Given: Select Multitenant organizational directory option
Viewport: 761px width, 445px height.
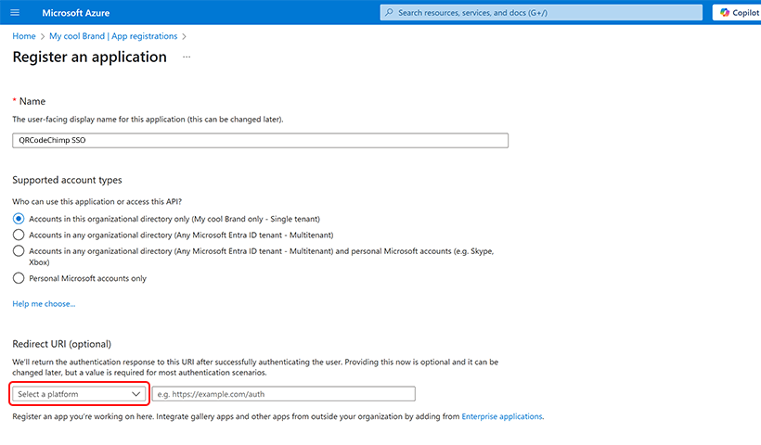Looking at the screenshot, I should coord(19,235).
